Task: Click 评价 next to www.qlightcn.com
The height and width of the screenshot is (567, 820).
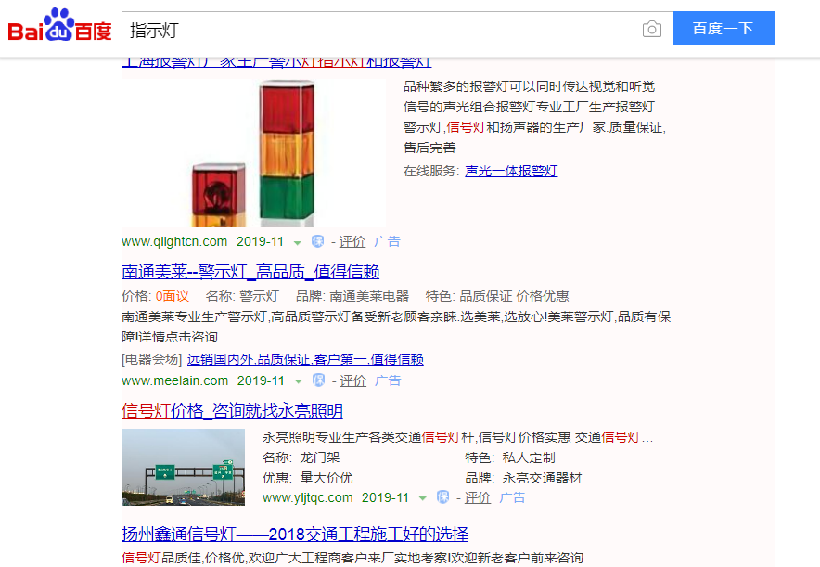Action: 352,241
